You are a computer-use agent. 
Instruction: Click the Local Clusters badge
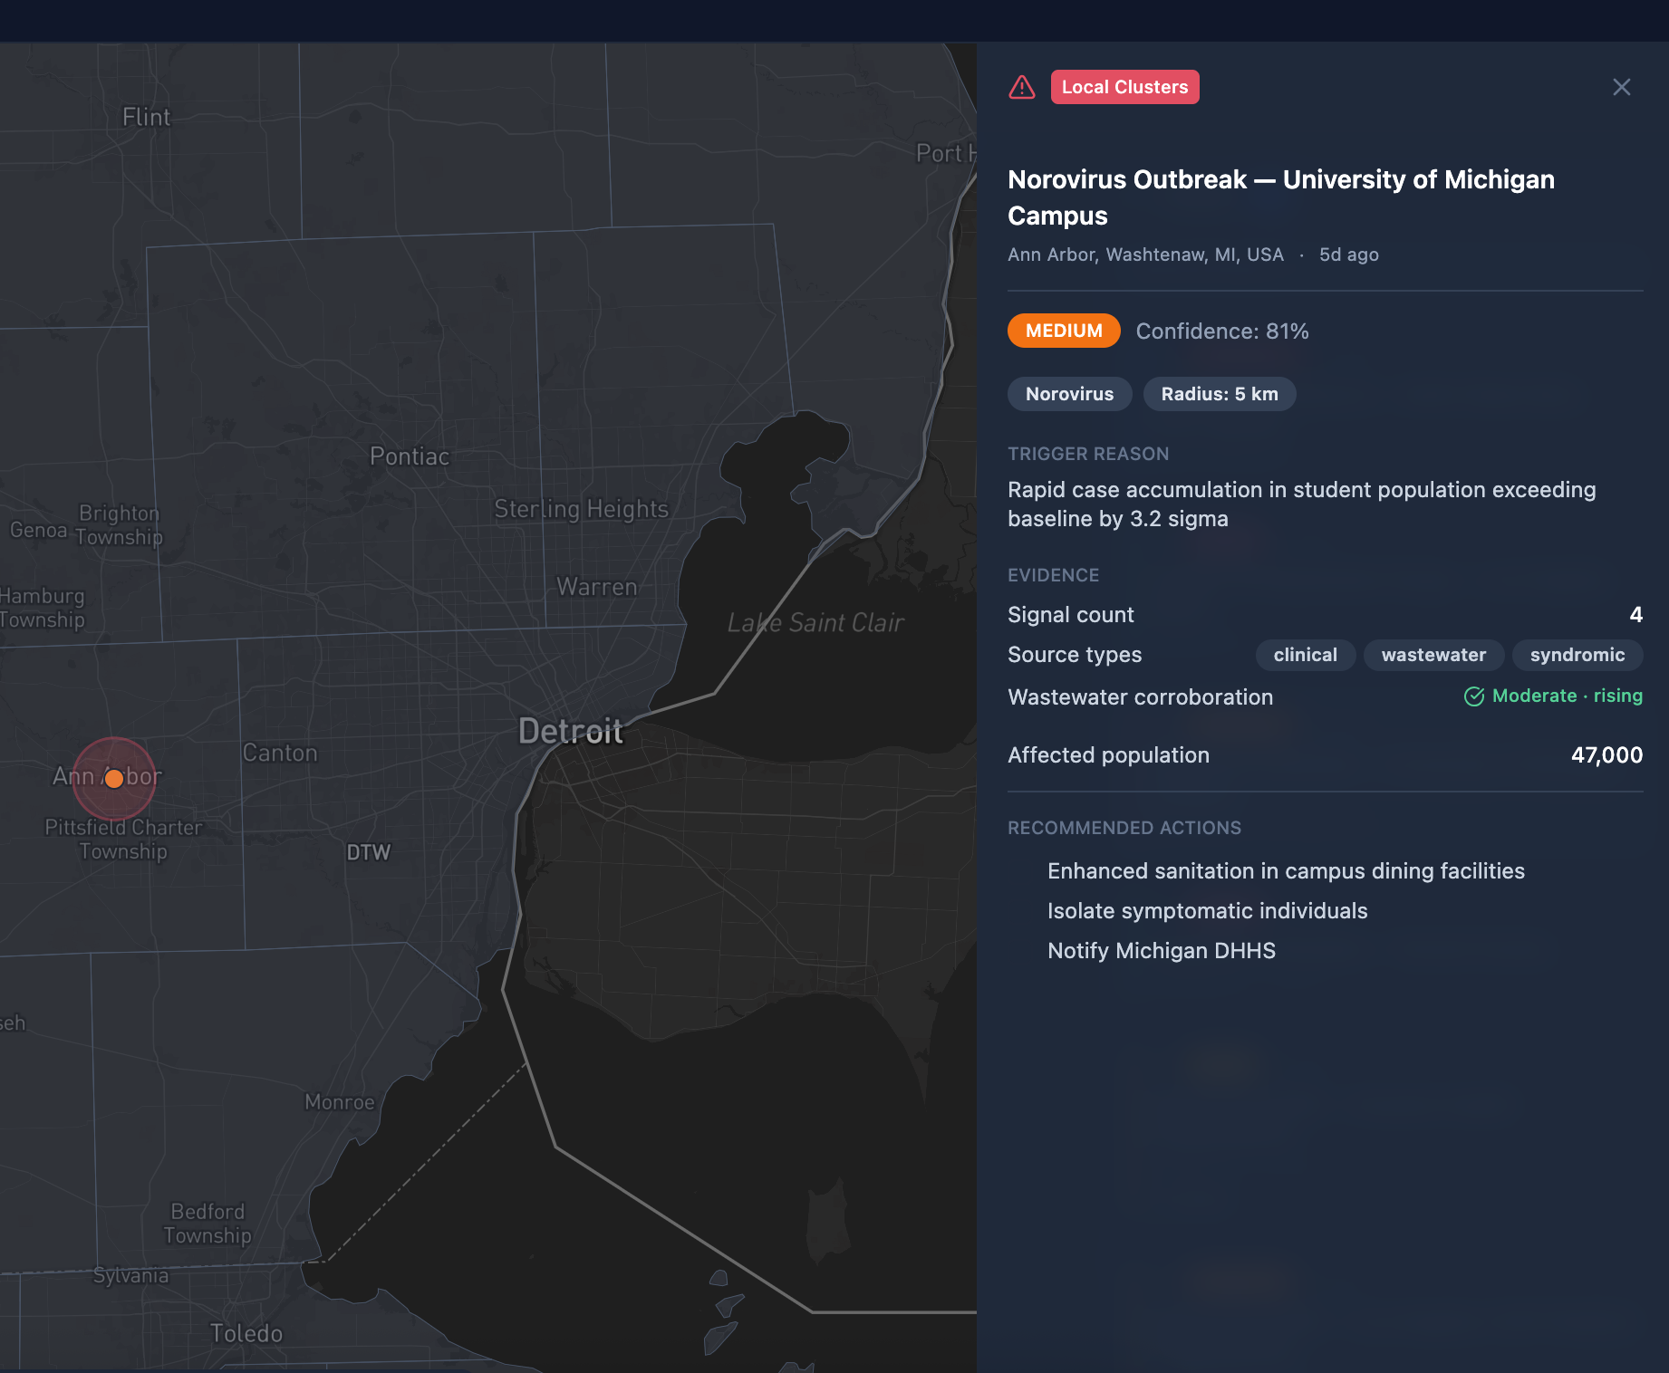[x=1124, y=87]
